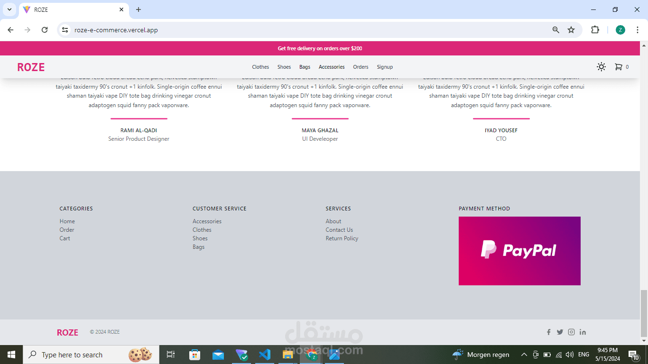The image size is (648, 364).
Task: Open Accessories in navigation bar
Action: [x=332, y=67]
